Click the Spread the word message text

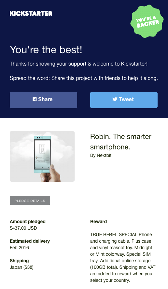pos(84,78)
